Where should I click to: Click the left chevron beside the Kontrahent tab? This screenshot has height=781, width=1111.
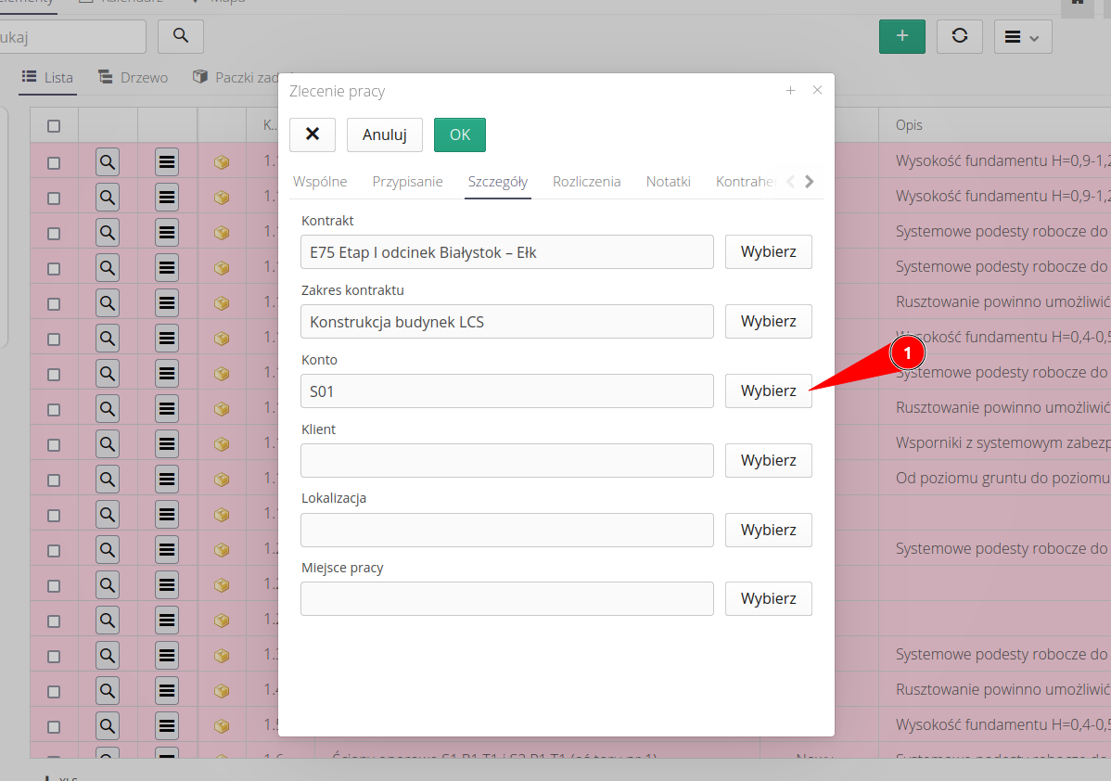coord(792,181)
